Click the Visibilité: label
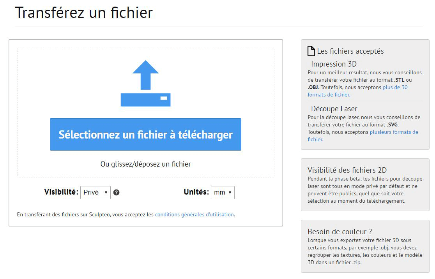435x279 pixels. 61,192
